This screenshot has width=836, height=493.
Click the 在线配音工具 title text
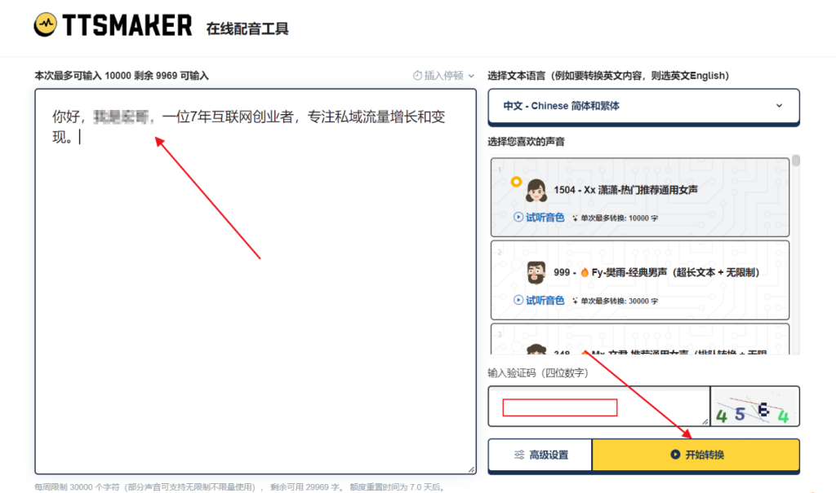click(247, 29)
